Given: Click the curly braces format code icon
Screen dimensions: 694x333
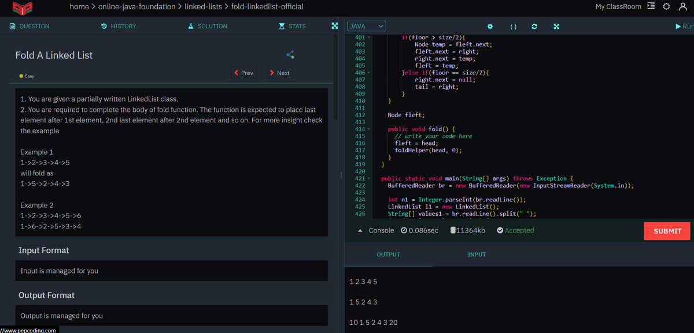Looking at the screenshot, I should [512, 27].
